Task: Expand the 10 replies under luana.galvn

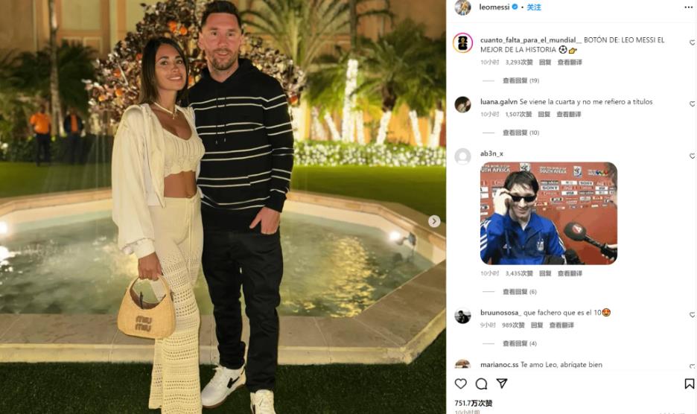Action: click(521, 133)
